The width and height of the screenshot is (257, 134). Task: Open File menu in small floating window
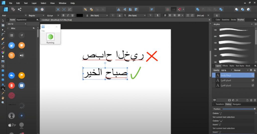43,31
